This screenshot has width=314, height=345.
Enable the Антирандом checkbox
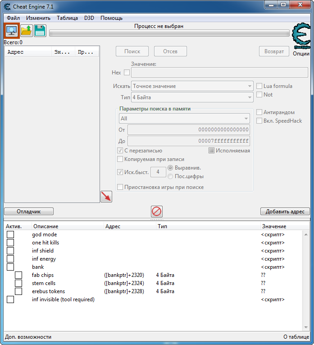259,112
